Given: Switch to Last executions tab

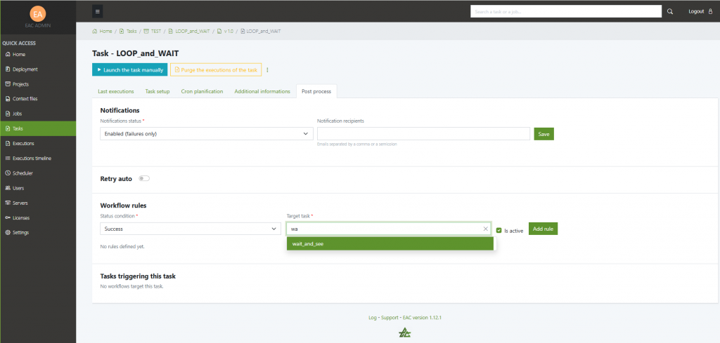Looking at the screenshot, I should (x=116, y=92).
